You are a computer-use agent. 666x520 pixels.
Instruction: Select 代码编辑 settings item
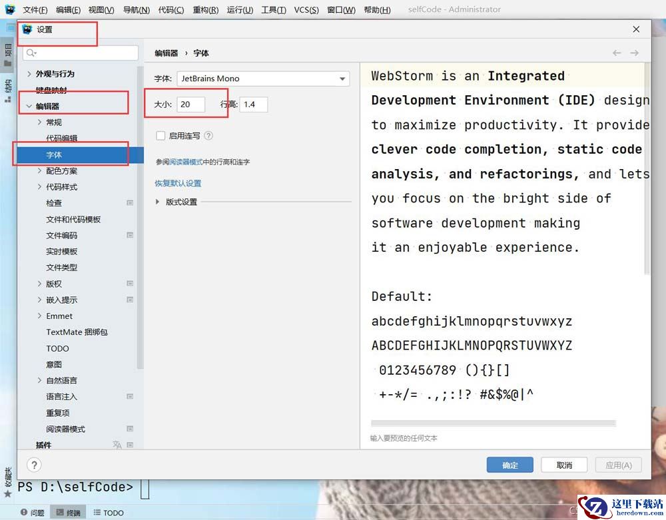(61, 138)
